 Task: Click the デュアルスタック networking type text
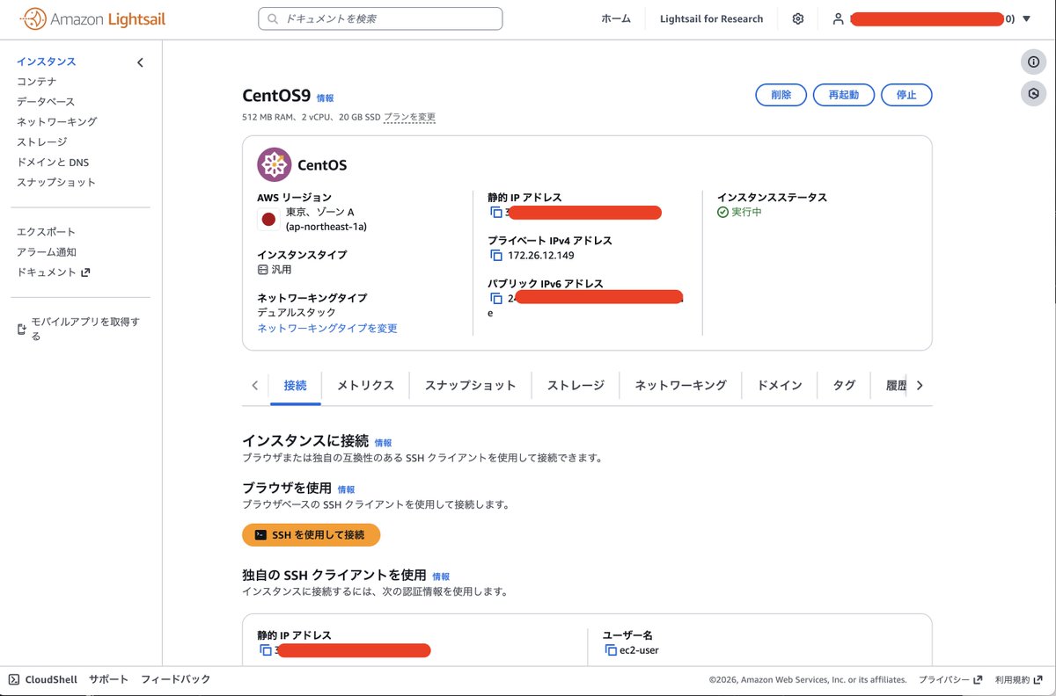pyautogui.click(x=297, y=312)
